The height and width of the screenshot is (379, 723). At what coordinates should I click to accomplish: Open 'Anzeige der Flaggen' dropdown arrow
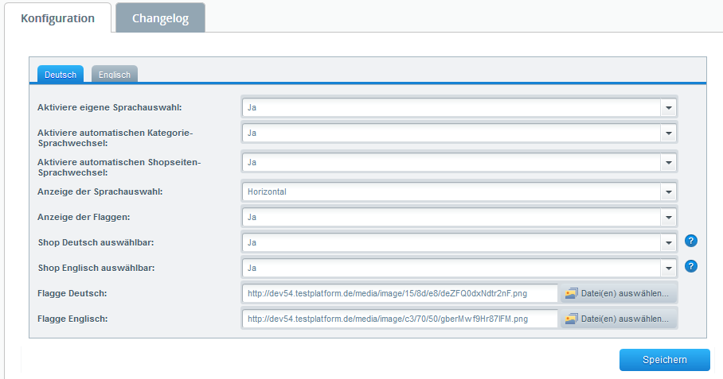[668, 217]
